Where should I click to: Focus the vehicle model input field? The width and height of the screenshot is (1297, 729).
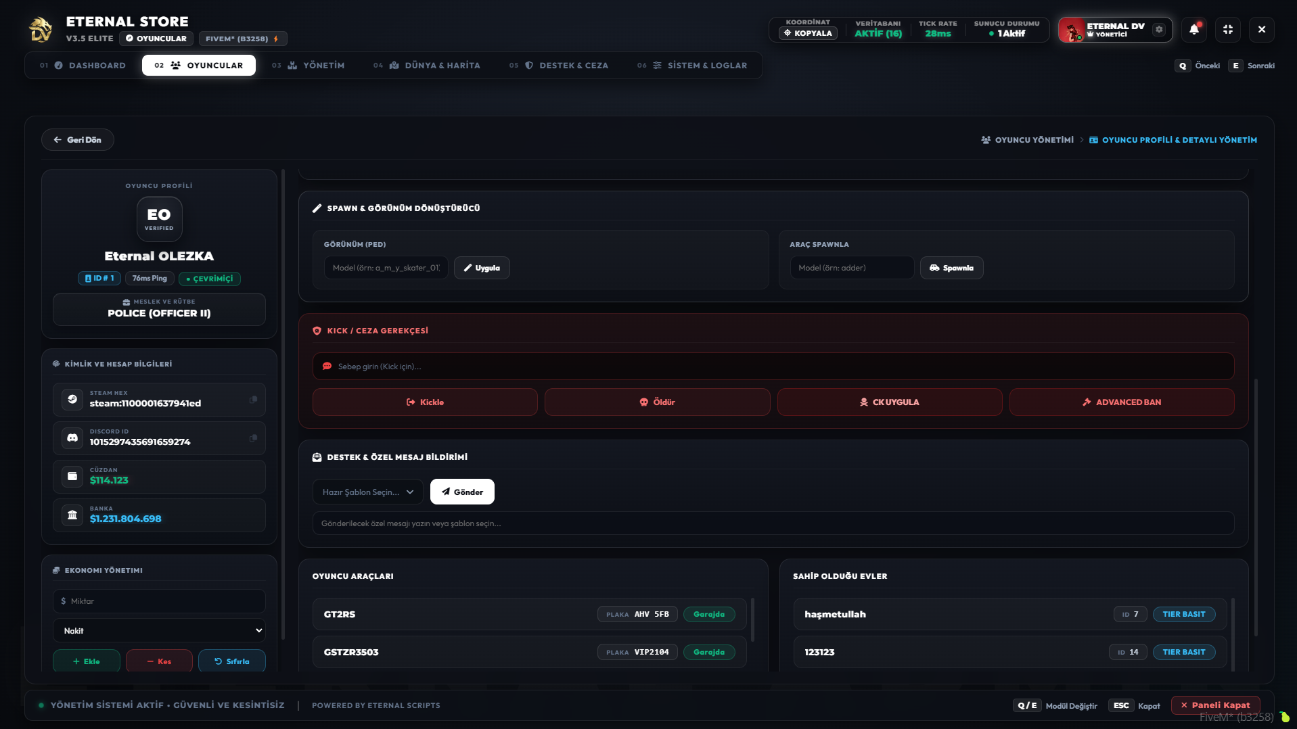[852, 268]
